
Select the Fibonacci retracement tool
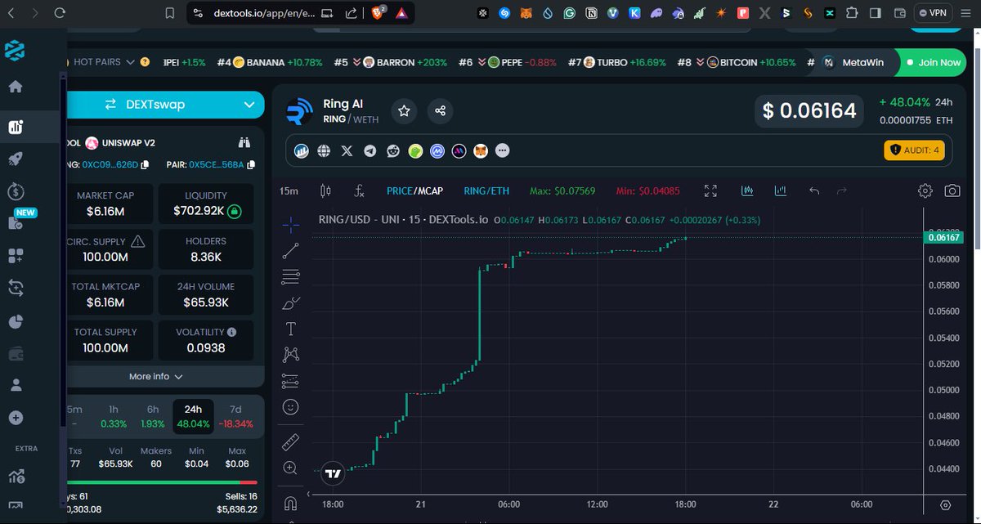click(x=290, y=276)
